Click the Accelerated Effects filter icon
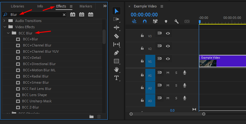Viewport: 246px width, 124px height. pyautogui.click(x=72, y=15)
